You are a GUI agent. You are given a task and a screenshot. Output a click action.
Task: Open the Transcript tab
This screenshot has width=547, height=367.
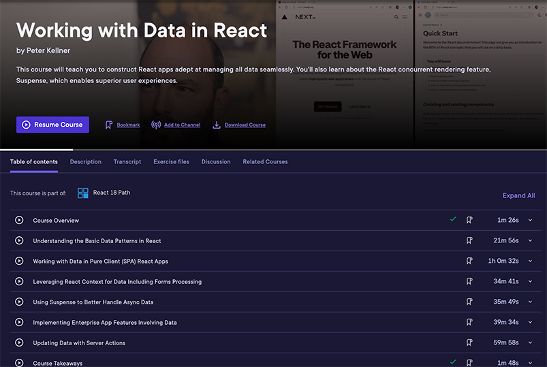tap(127, 162)
